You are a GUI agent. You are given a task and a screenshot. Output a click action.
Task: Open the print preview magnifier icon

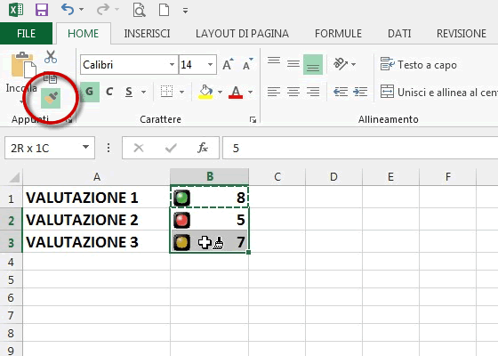(139, 10)
